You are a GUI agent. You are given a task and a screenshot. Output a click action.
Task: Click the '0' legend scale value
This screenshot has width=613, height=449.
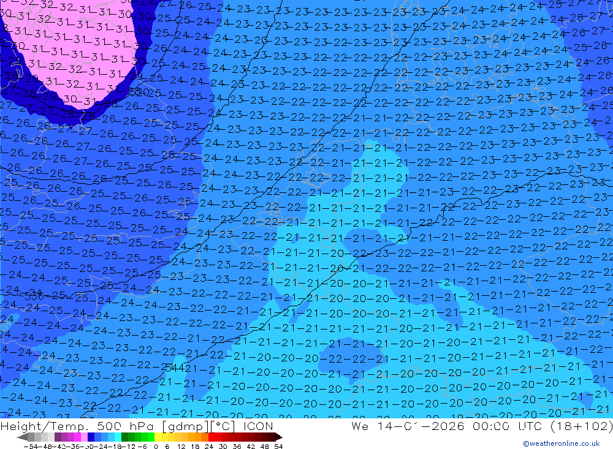(156, 447)
